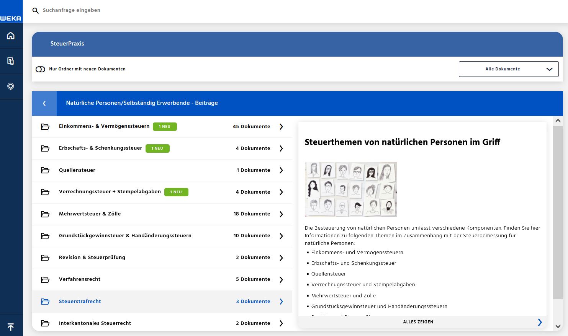Click the lightbulb tips icon
568x336 pixels.
pyautogui.click(x=11, y=86)
